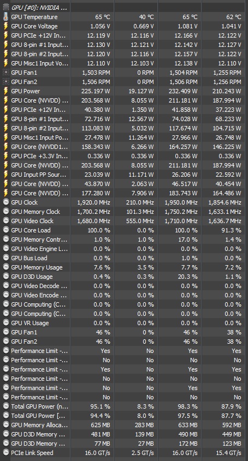Click the 1,255 RPM fan value
Image resolution: width=248 pixels, height=461 pixels.
tap(227, 73)
